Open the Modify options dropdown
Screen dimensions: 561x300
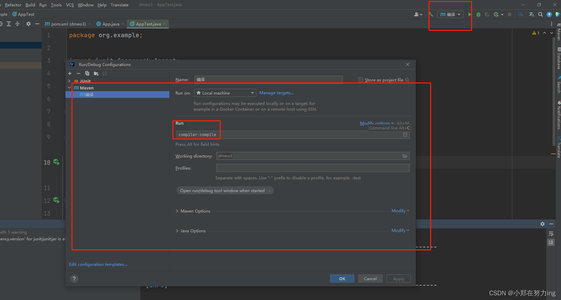(x=377, y=123)
